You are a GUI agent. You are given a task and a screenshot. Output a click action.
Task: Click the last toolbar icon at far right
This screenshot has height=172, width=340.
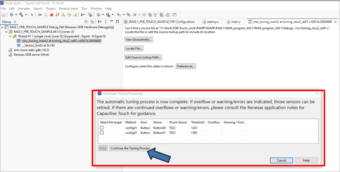(x=174, y=15)
